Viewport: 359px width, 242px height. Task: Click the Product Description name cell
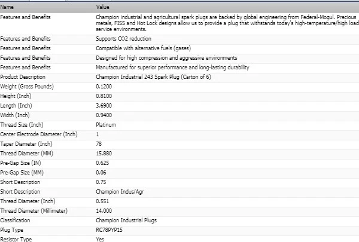[23, 77]
